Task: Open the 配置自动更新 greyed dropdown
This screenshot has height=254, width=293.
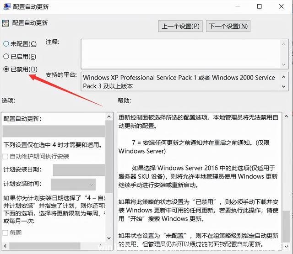Action: [x=54, y=131]
